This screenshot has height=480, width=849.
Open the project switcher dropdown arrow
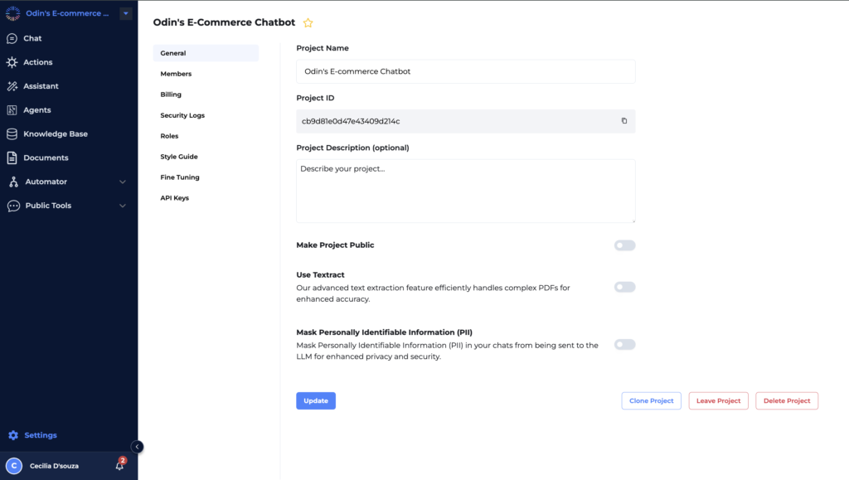coord(125,12)
